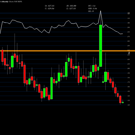This screenshot has width=135, height=135.
Task: Click the 'Charts NSE REPL' chart title
Action: coord(15,2)
